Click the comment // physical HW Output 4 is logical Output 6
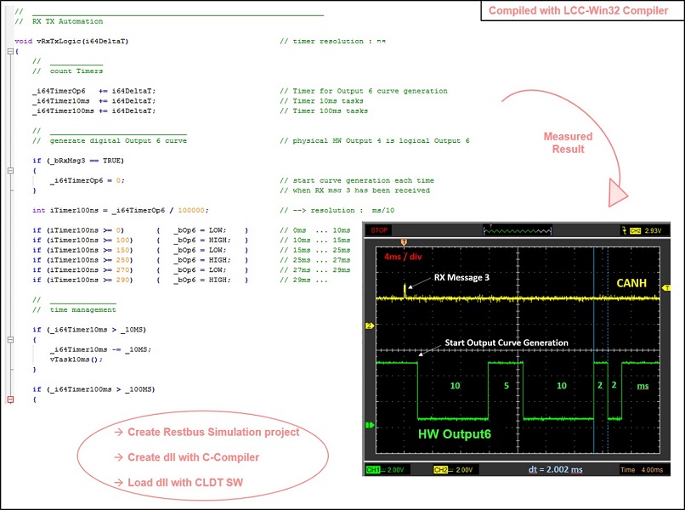 [375, 141]
